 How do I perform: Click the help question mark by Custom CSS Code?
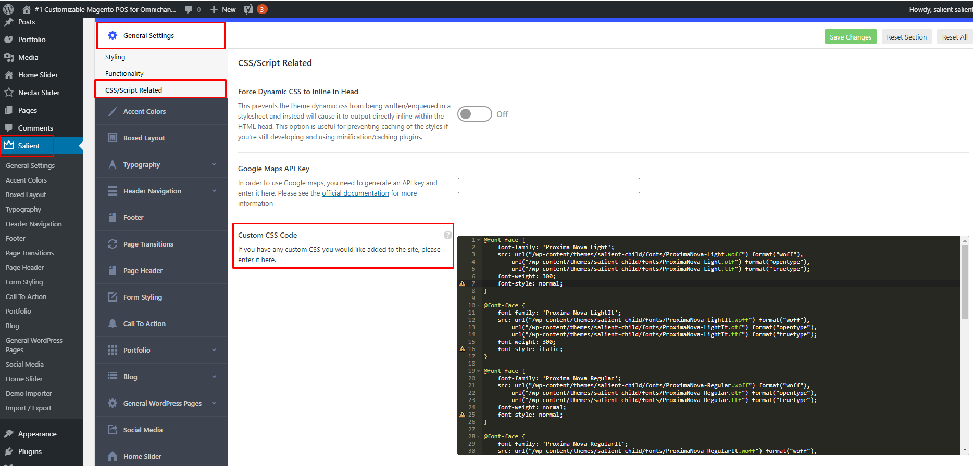click(448, 235)
